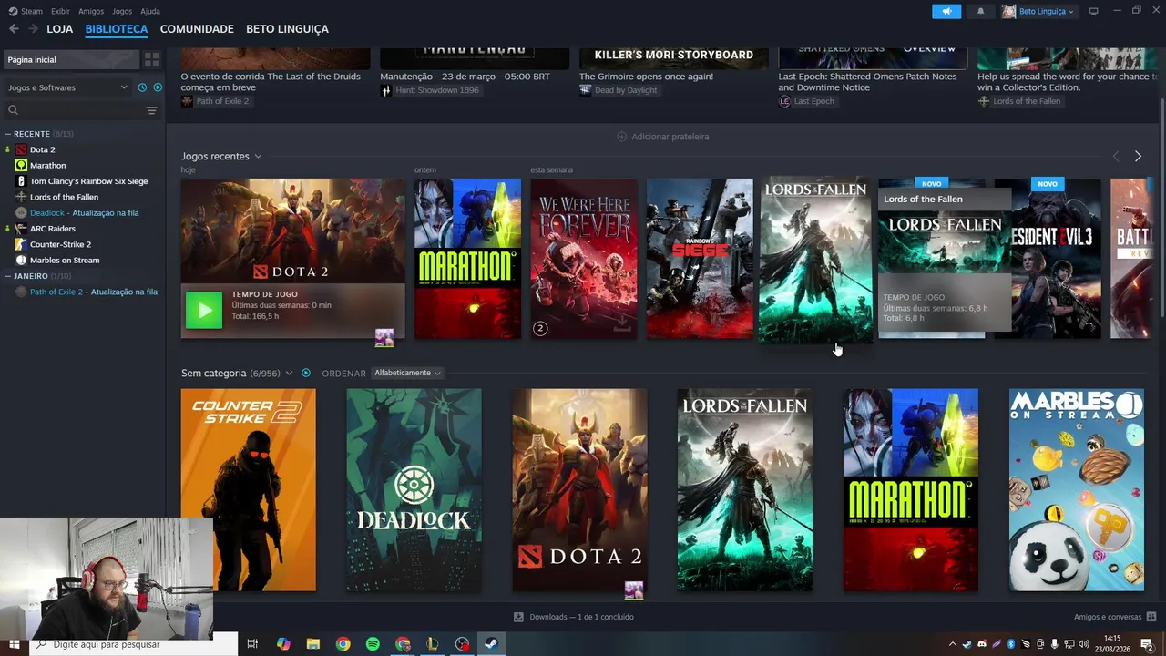Click the Steam taskbar icon
Viewport: 1166px width, 656px height.
pos(490,644)
